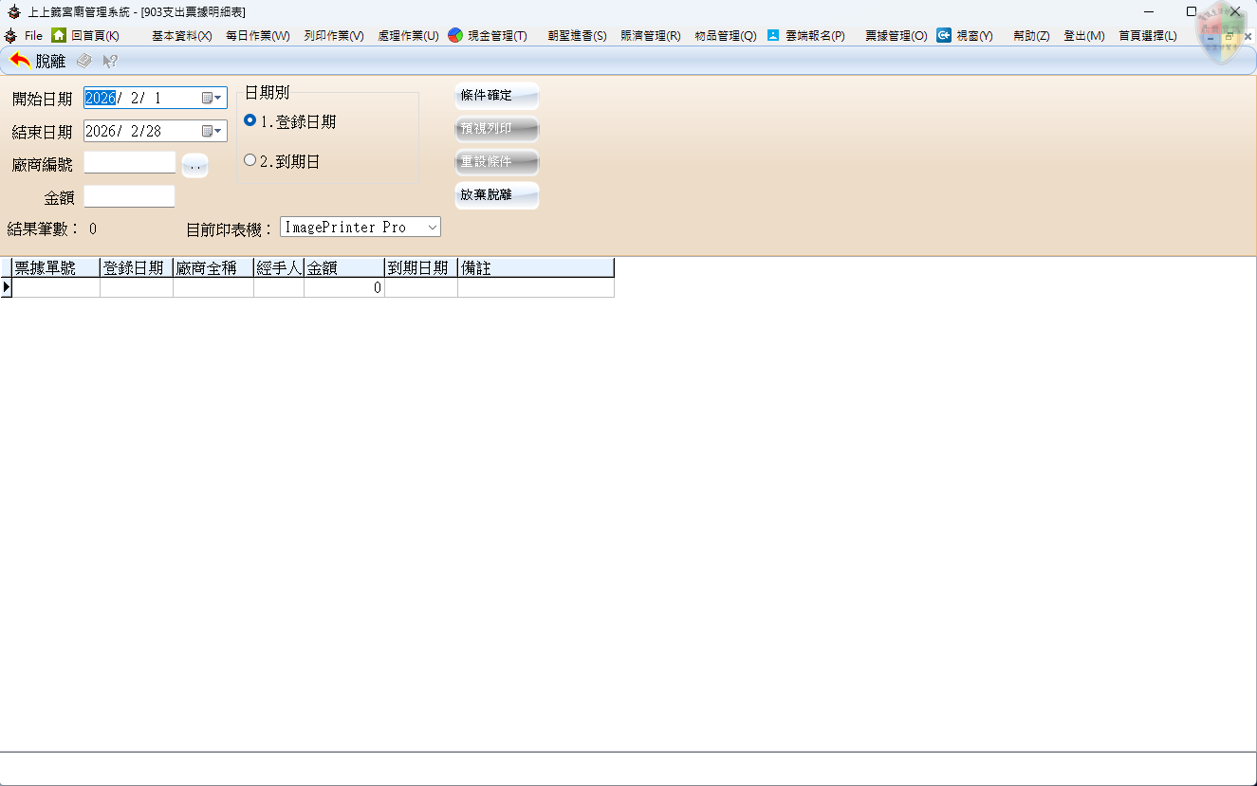Select the 2.到期日 radio option
1257x786 pixels.
click(x=250, y=161)
